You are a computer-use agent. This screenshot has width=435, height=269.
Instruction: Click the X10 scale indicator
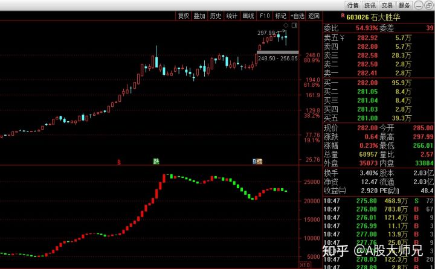tap(304, 265)
